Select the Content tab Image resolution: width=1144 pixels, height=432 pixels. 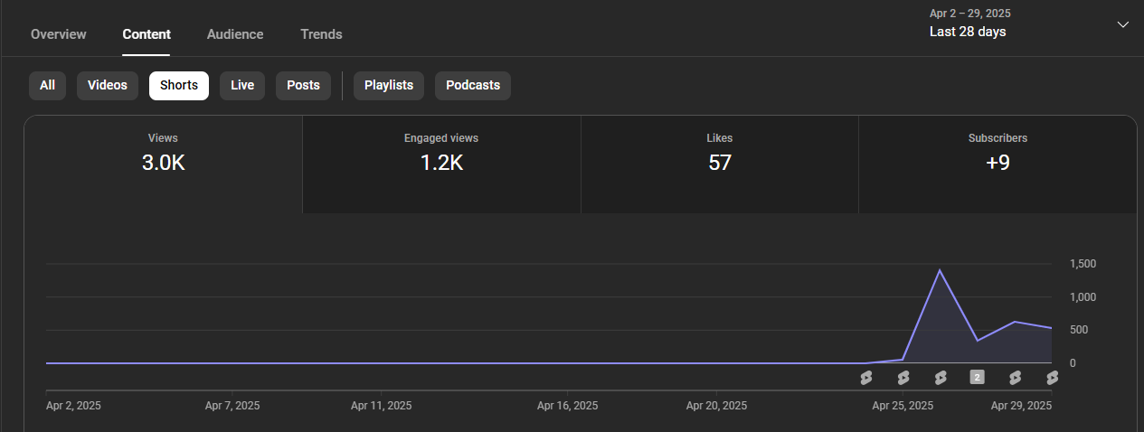pos(147,34)
